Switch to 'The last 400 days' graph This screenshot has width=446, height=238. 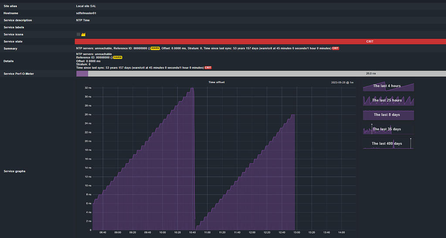tap(388, 143)
